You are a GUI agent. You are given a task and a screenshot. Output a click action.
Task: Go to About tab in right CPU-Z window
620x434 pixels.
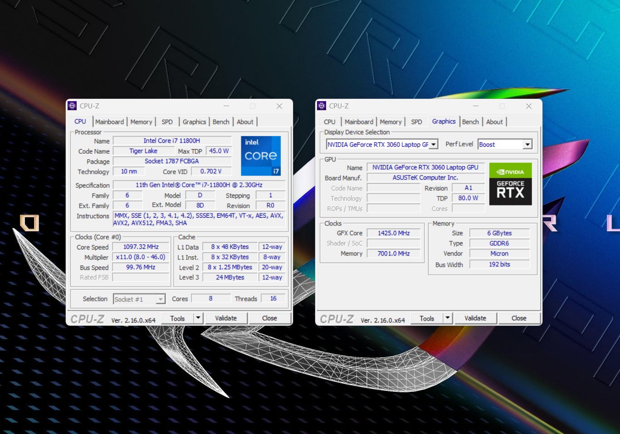(x=494, y=122)
